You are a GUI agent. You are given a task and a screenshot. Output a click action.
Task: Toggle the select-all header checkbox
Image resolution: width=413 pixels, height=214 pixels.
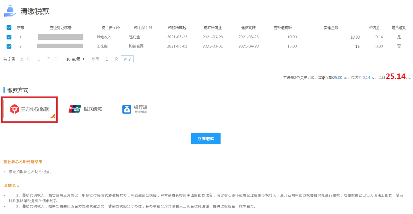[9, 28]
